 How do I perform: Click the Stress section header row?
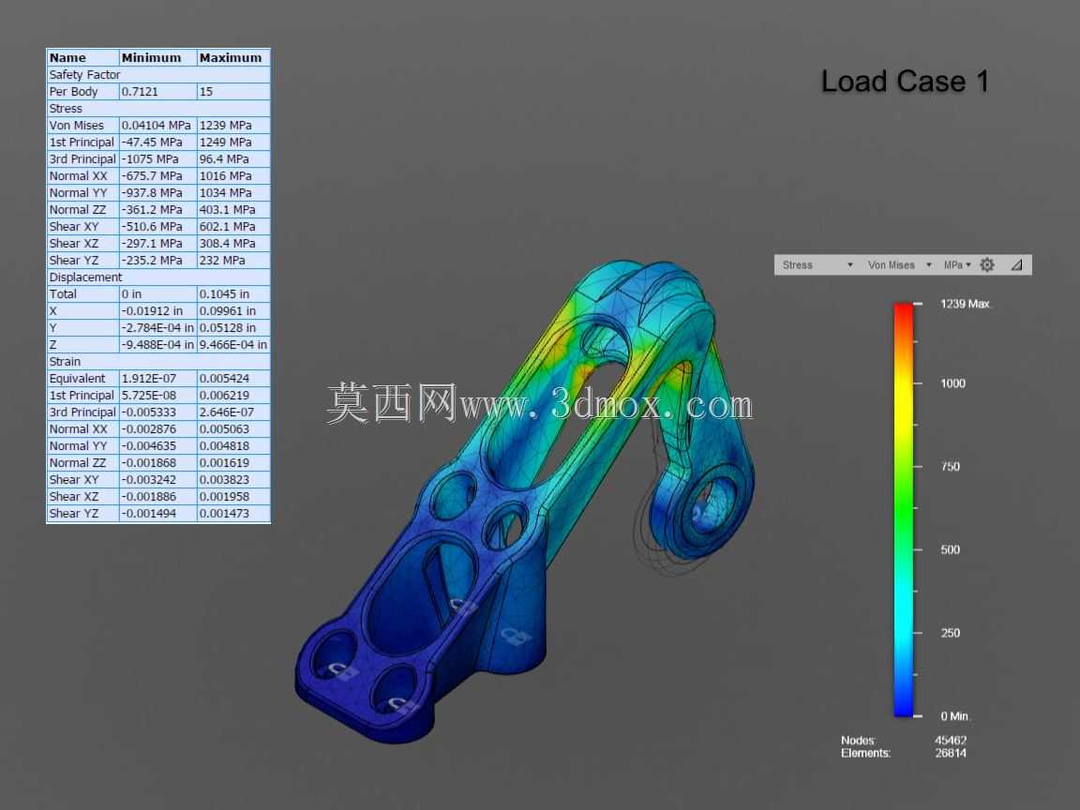click(x=158, y=108)
